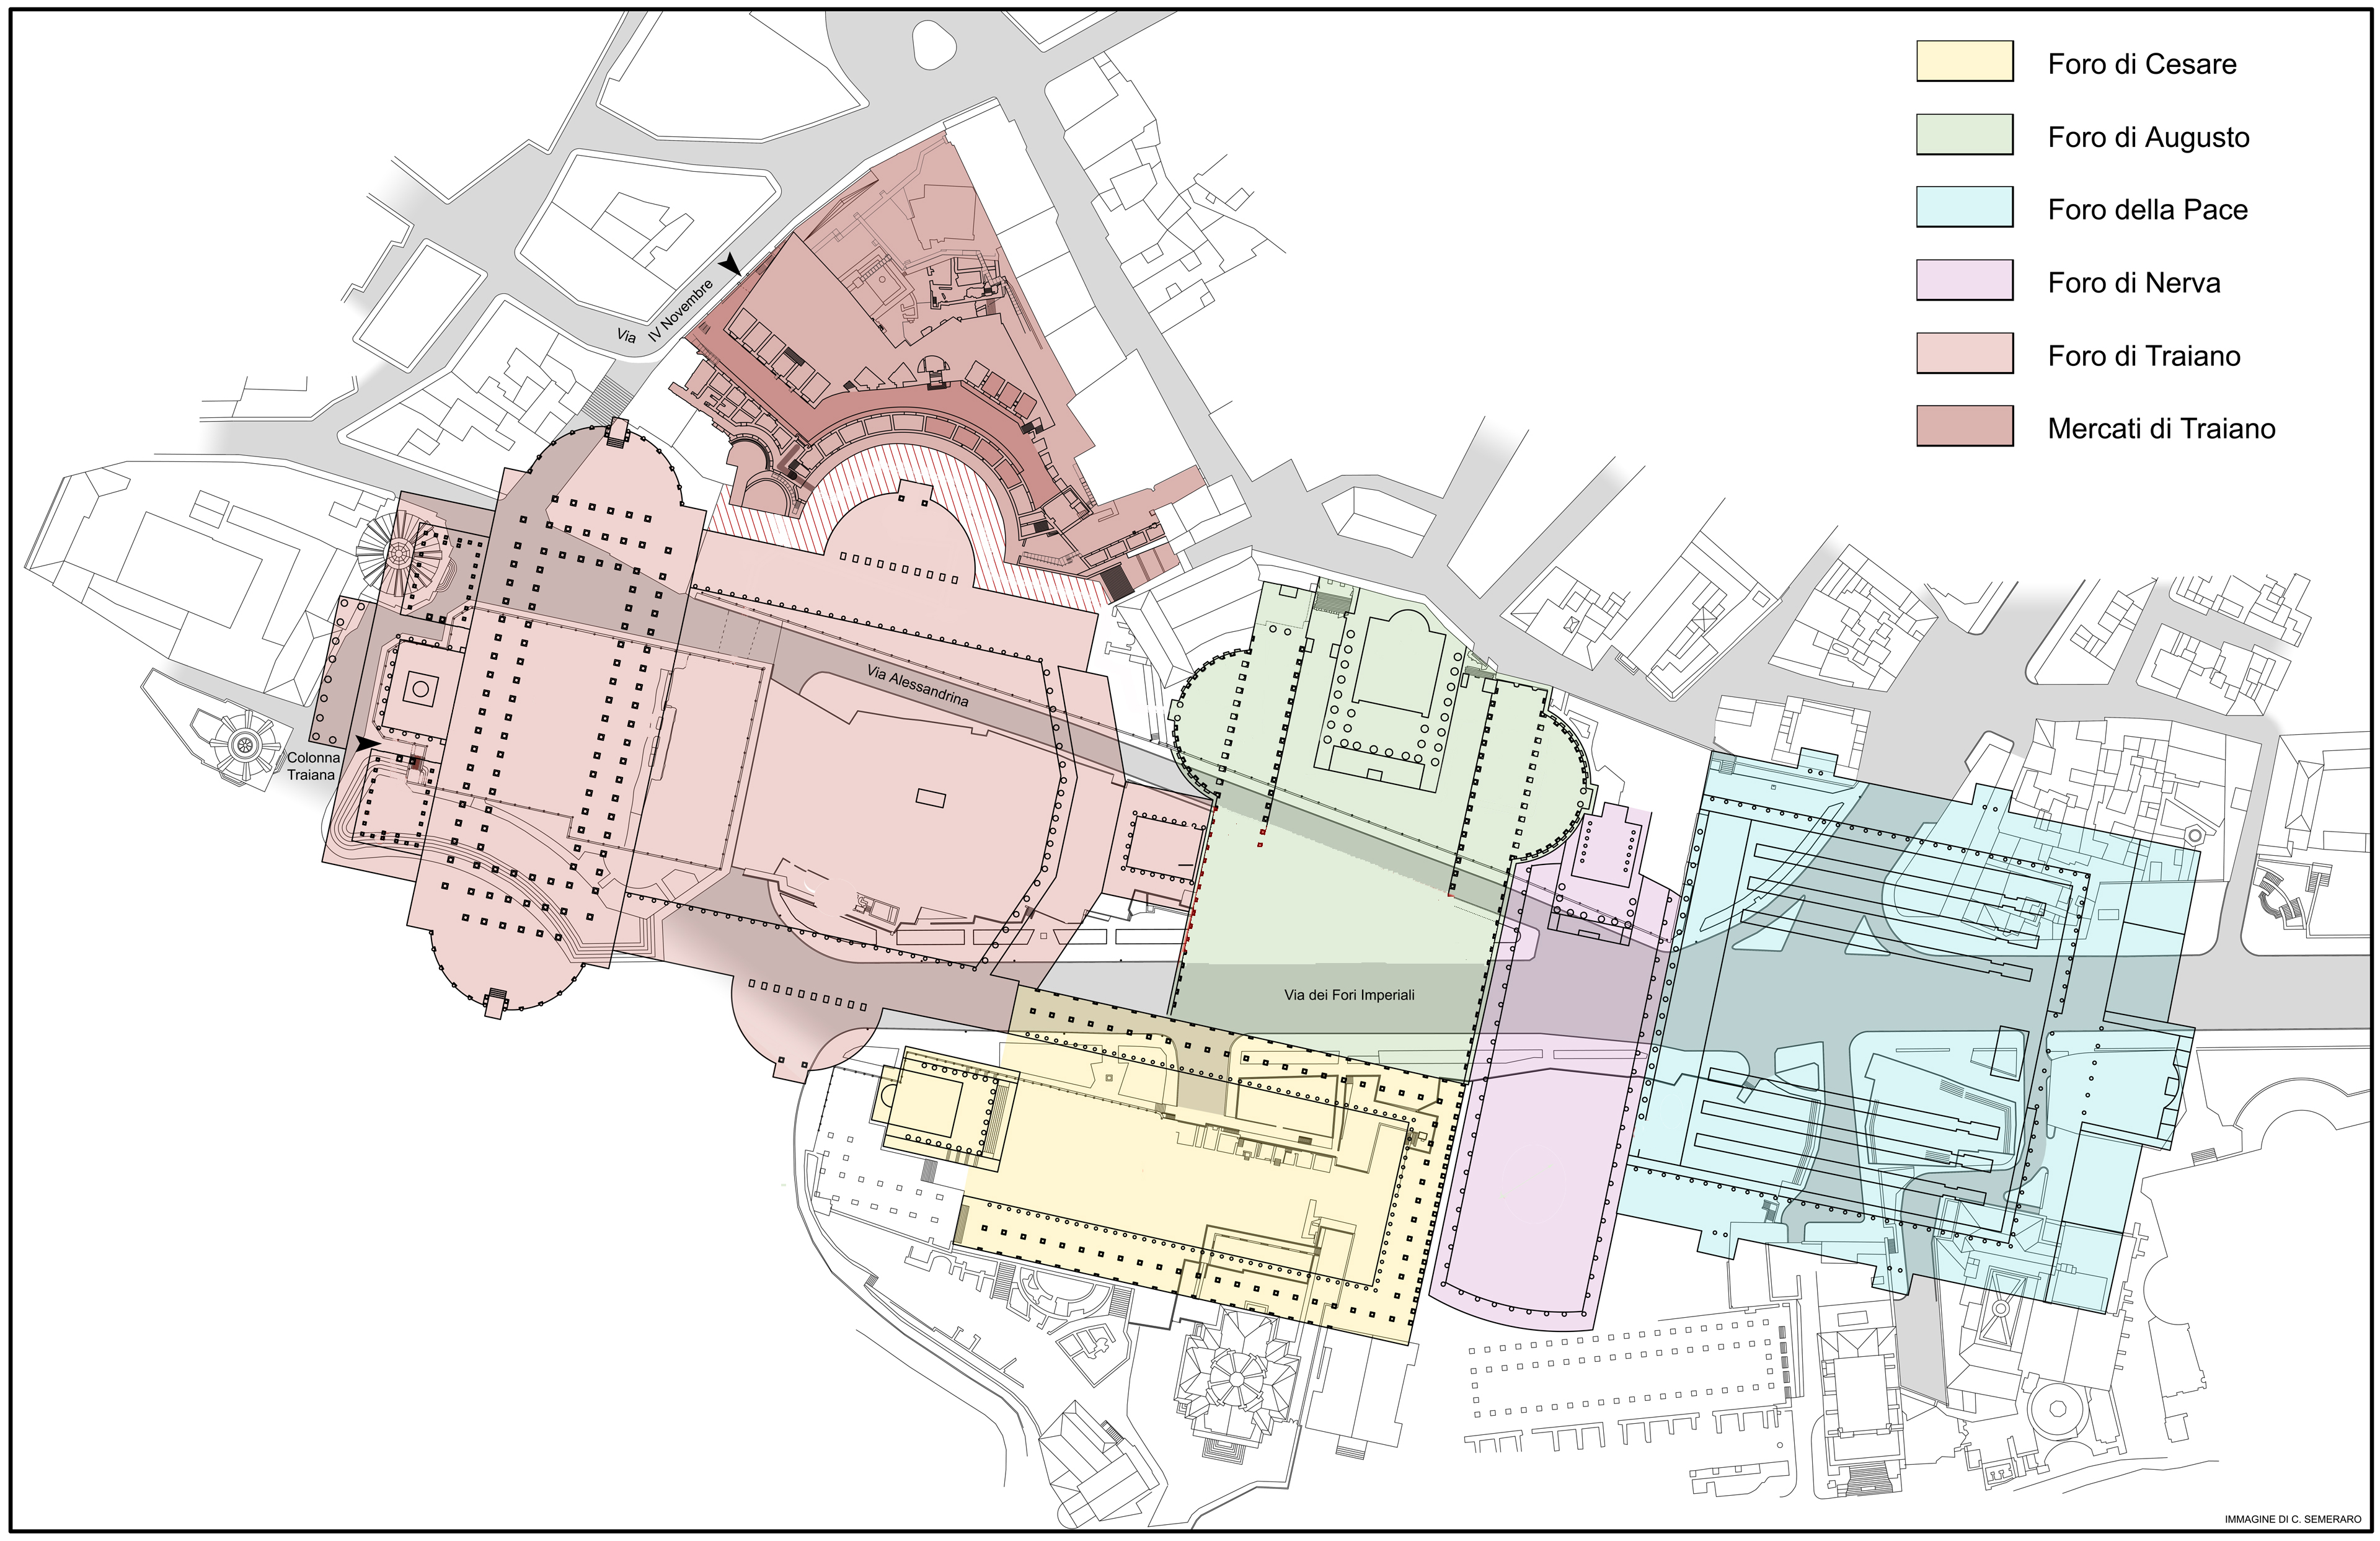
Task: Click the 'Via dei Fori Imperiali' label
Action: (x=1349, y=995)
